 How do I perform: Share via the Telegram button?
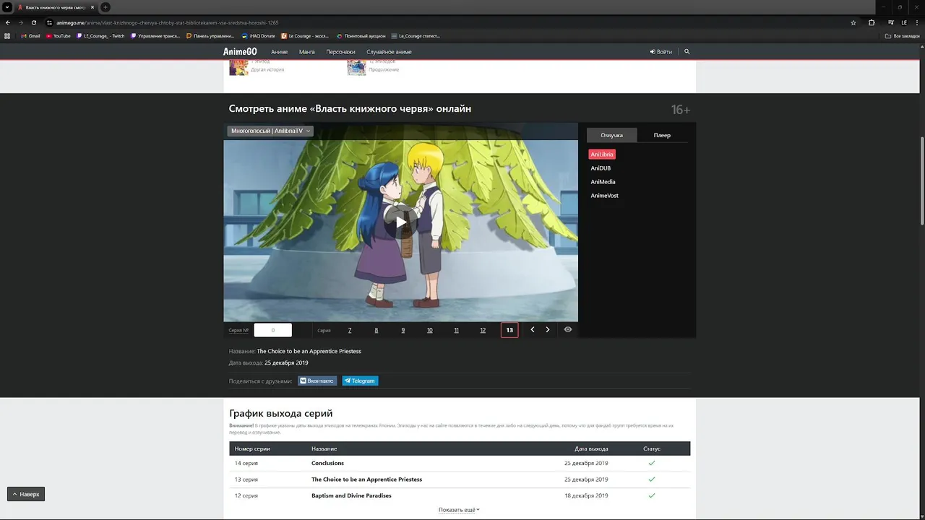(x=360, y=381)
